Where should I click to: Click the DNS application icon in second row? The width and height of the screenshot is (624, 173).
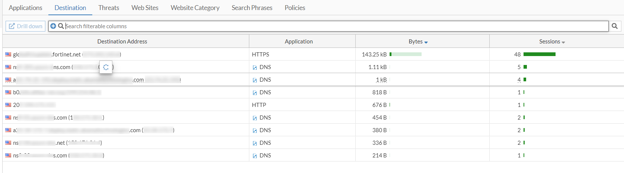pos(255,68)
